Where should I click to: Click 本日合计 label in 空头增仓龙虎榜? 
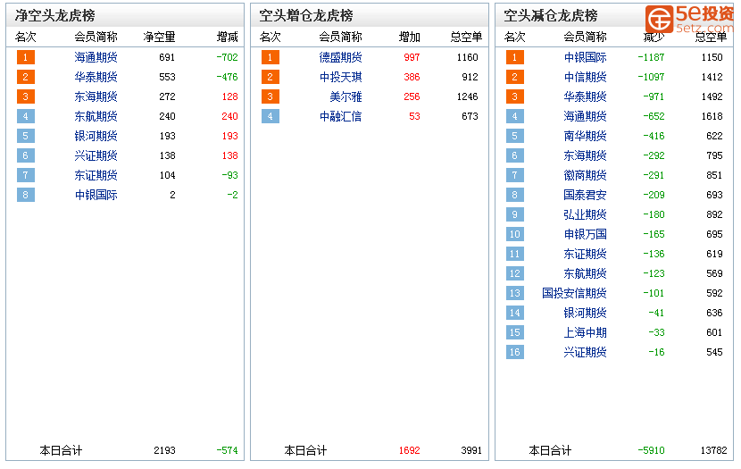(x=305, y=450)
